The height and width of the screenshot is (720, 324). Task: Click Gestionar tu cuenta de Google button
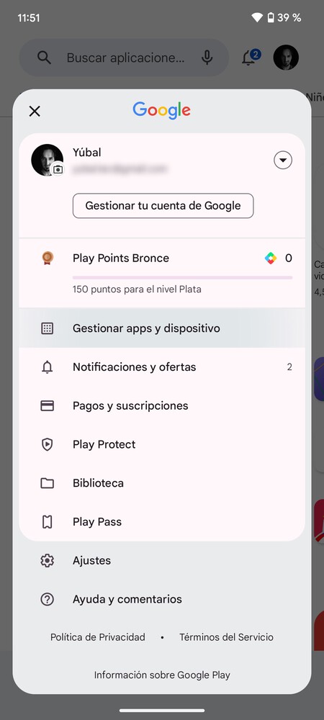click(x=163, y=206)
